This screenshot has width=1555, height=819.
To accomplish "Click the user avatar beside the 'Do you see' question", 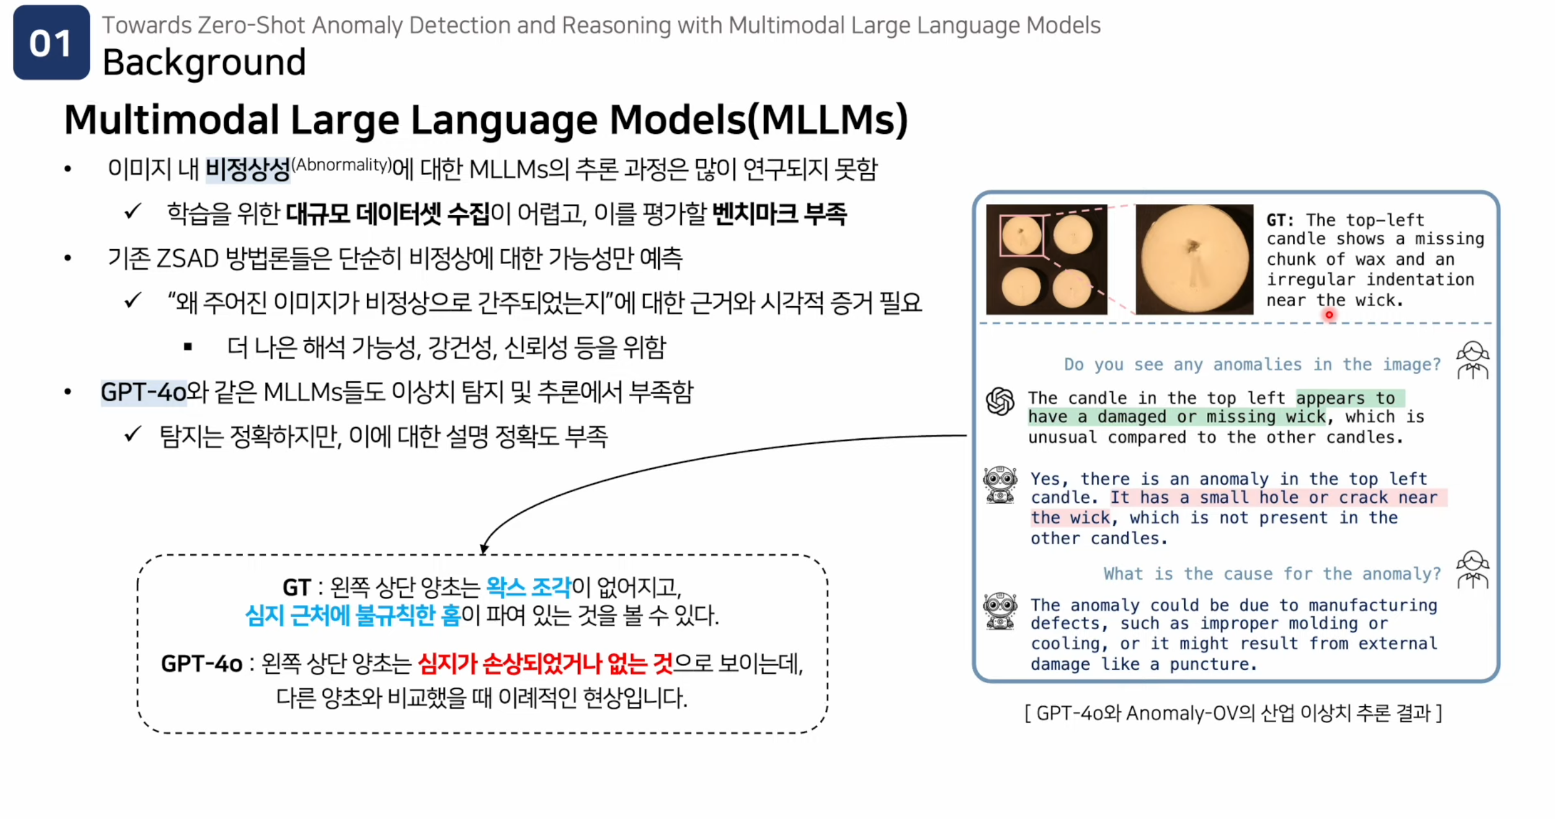I will tap(1473, 360).
